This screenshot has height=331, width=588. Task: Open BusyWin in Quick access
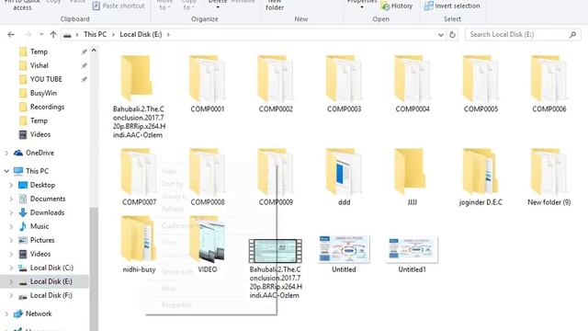click(x=43, y=93)
